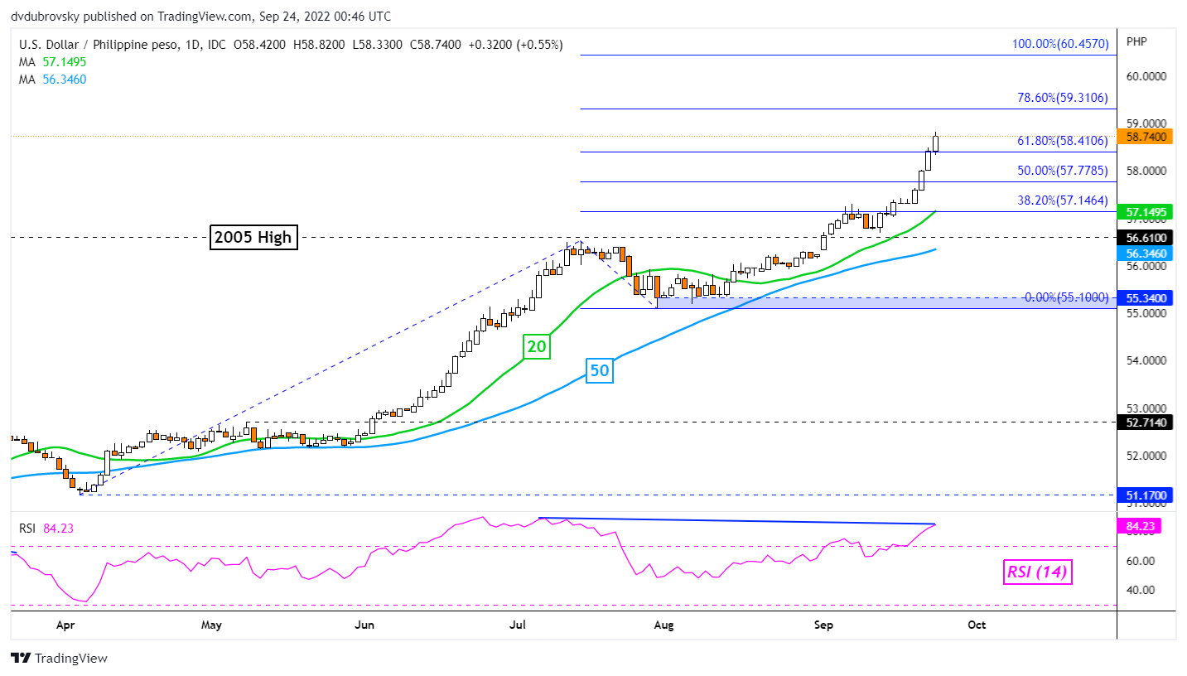Click the orange 58.7400 current price tag

point(1146,137)
